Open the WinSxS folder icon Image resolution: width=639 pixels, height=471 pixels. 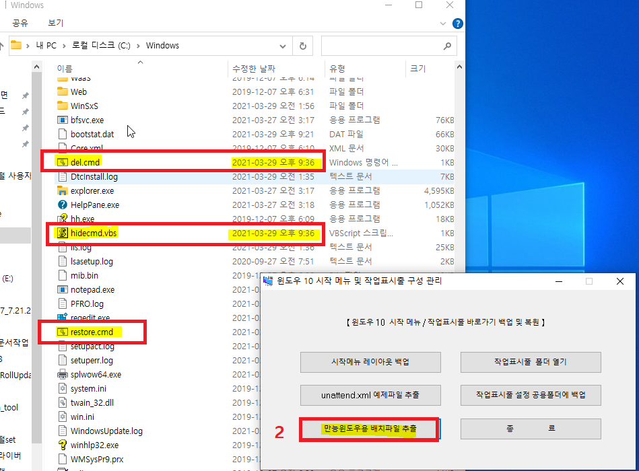click(x=63, y=106)
